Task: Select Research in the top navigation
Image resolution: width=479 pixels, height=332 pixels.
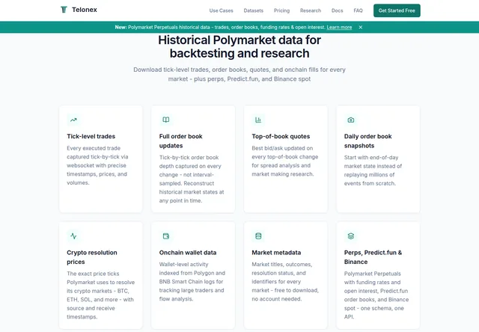Action: pos(311,10)
